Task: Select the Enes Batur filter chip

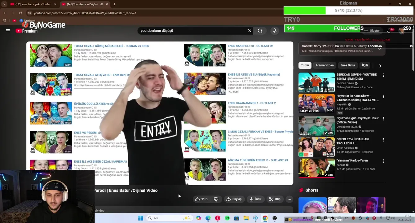Action: [348, 65]
